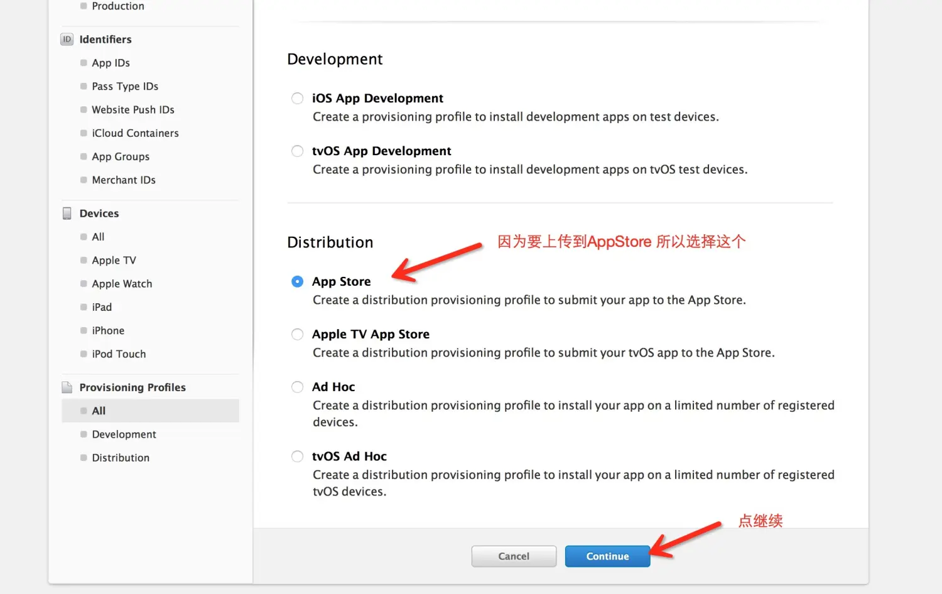Show All under Devices

[x=98, y=237]
